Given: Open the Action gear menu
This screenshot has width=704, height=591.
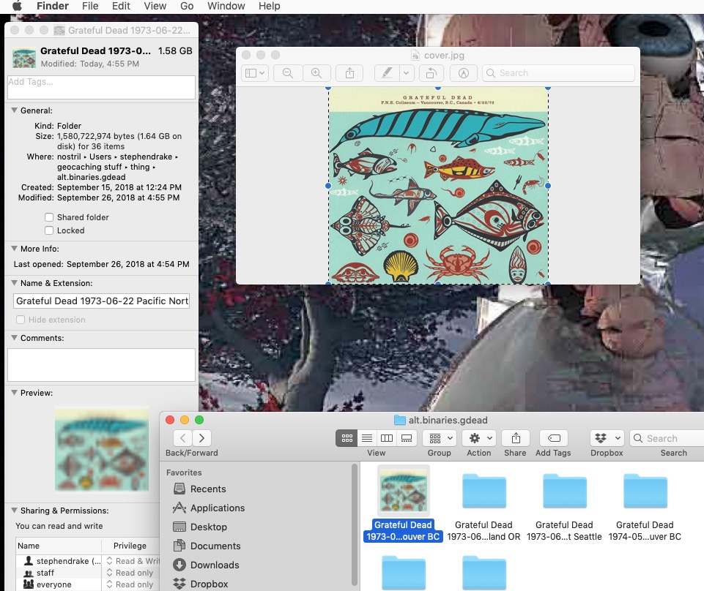Looking at the screenshot, I should click(x=479, y=438).
